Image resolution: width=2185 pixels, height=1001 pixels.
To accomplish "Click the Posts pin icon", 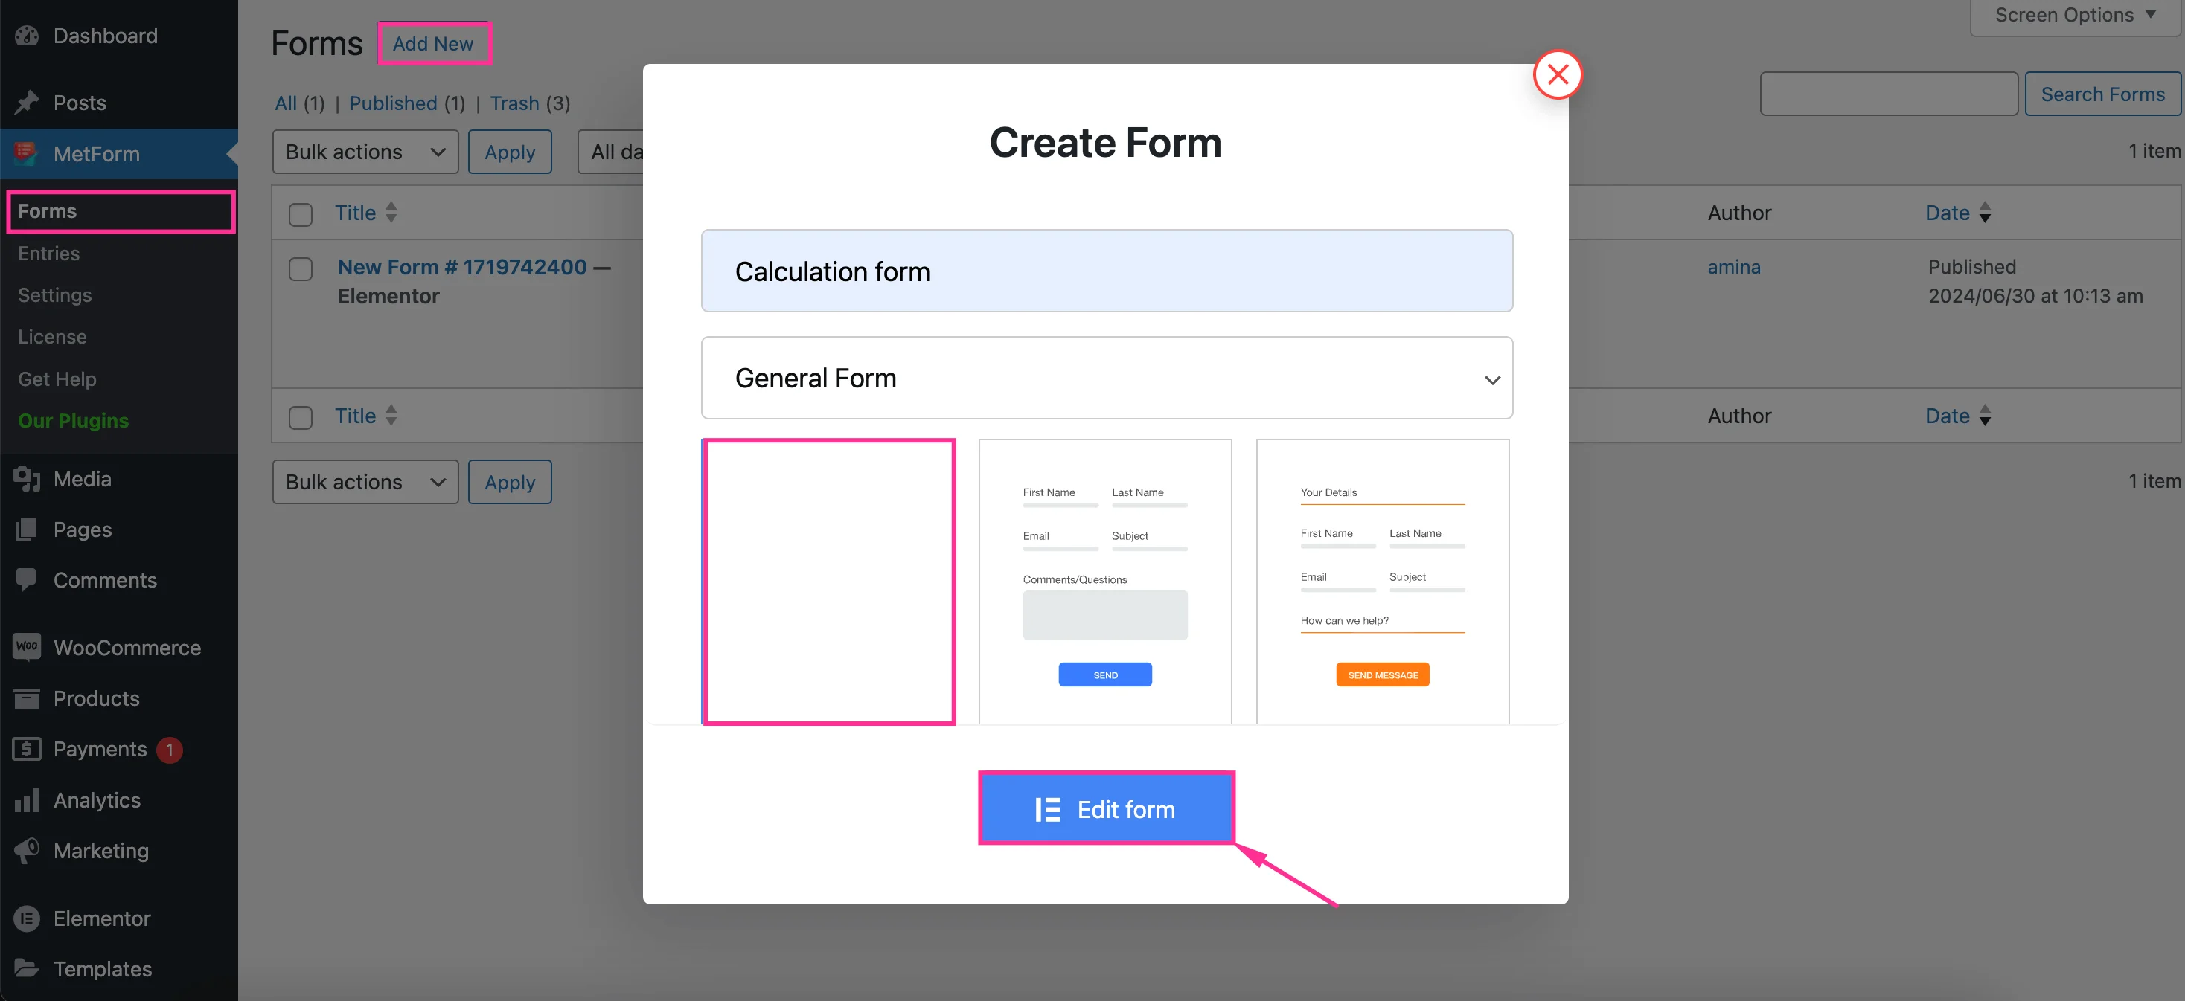I will point(27,103).
